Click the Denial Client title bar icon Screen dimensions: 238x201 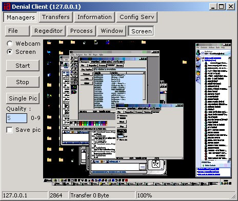pyautogui.click(x=7, y=7)
